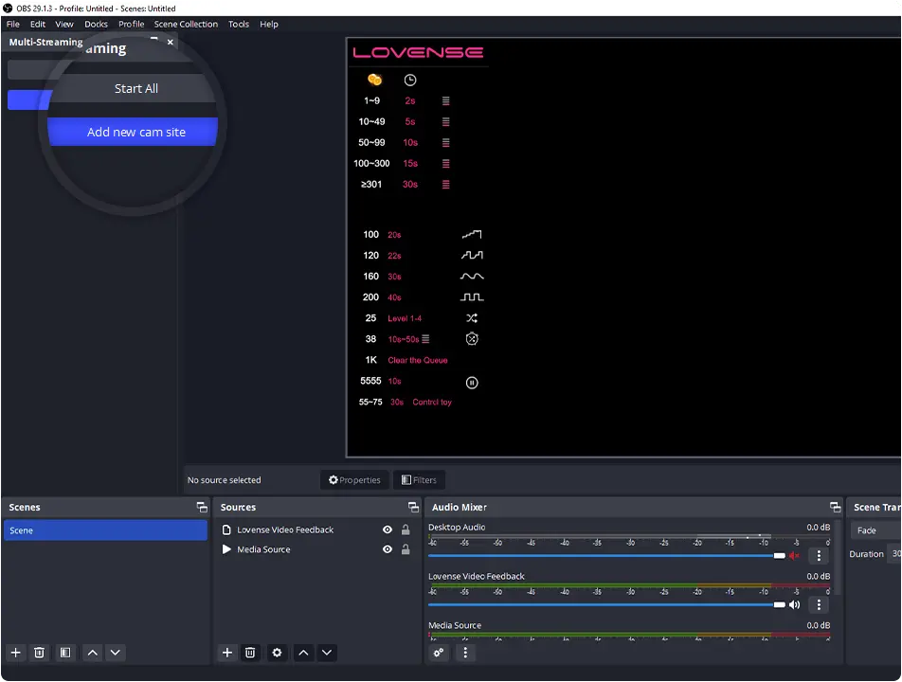Click the Audio Mixer vertical scrollbar
Image resolution: width=902 pixels, height=682 pixels.
838,558
